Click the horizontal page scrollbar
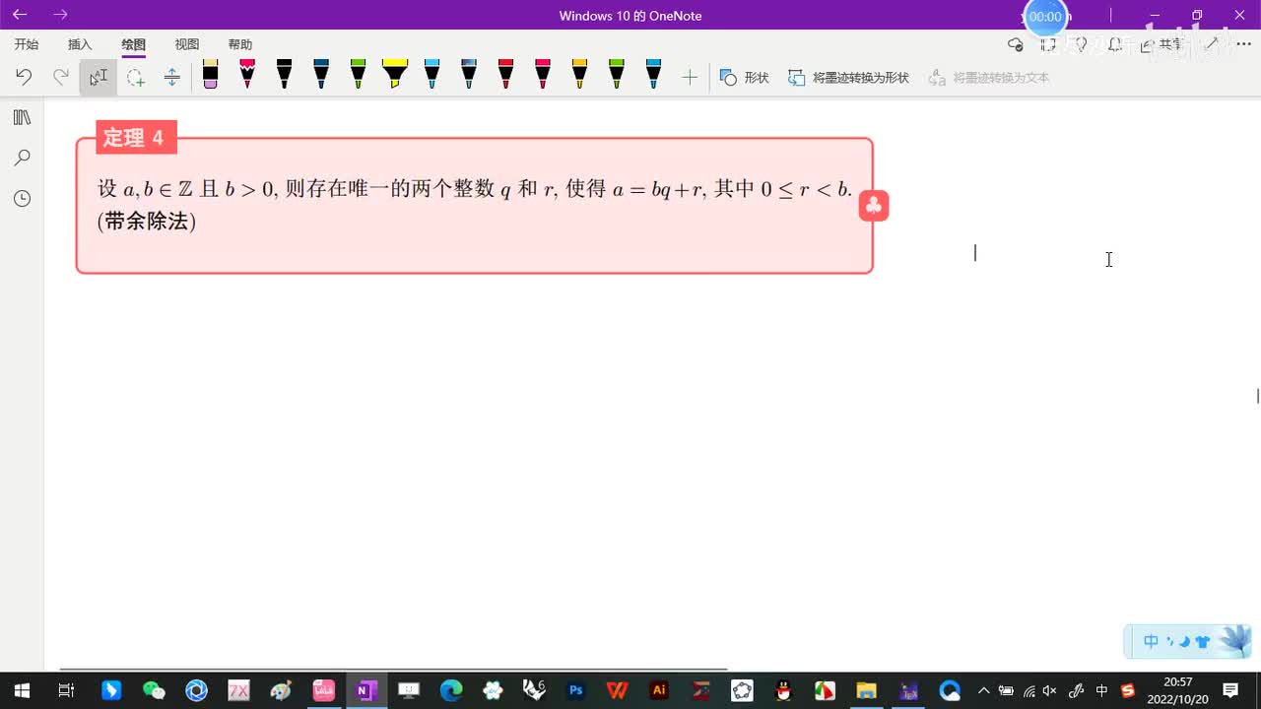The height and width of the screenshot is (709, 1261). (394, 670)
